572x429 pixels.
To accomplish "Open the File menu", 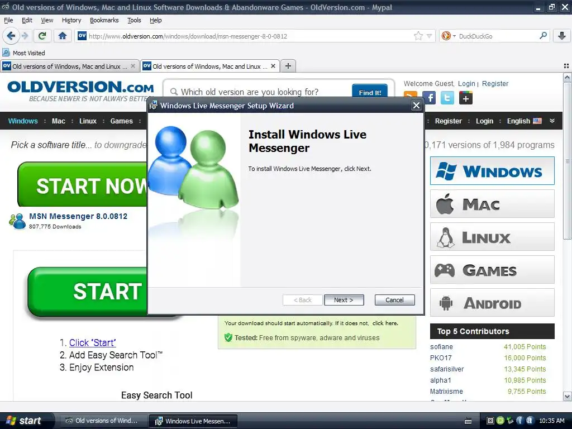I will pos(8,20).
